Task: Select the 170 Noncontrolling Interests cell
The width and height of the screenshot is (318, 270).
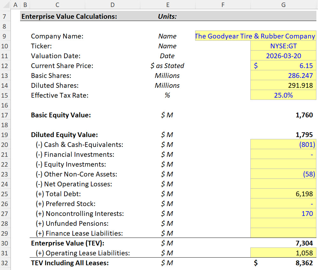Action: click(283, 214)
